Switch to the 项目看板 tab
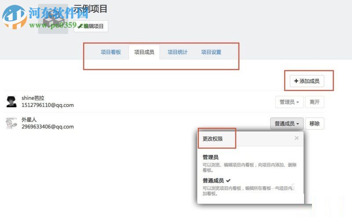The width and height of the screenshot is (352, 217). [x=111, y=52]
